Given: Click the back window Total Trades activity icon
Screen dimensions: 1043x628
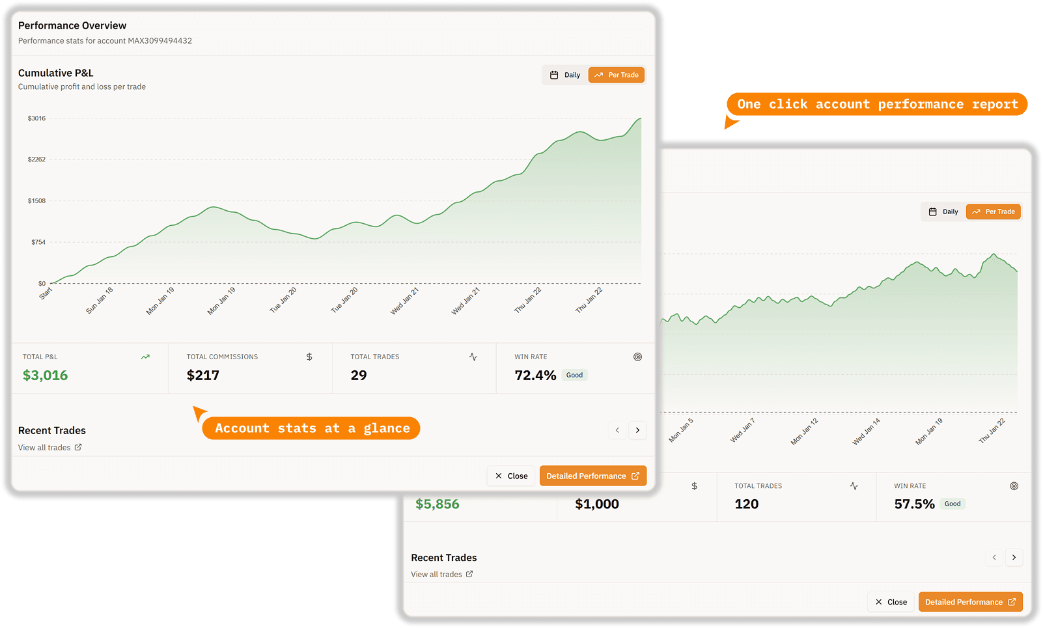Looking at the screenshot, I should click(x=854, y=486).
